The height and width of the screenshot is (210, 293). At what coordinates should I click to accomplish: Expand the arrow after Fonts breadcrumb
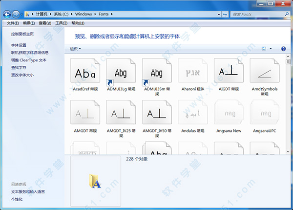[112, 14]
